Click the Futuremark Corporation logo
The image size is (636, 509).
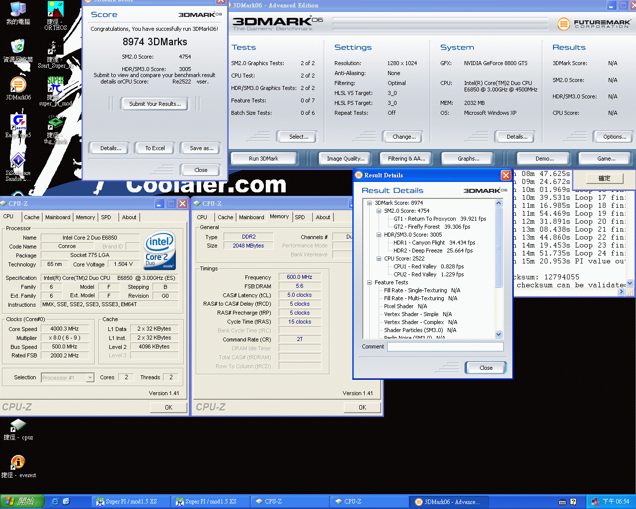click(594, 23)
